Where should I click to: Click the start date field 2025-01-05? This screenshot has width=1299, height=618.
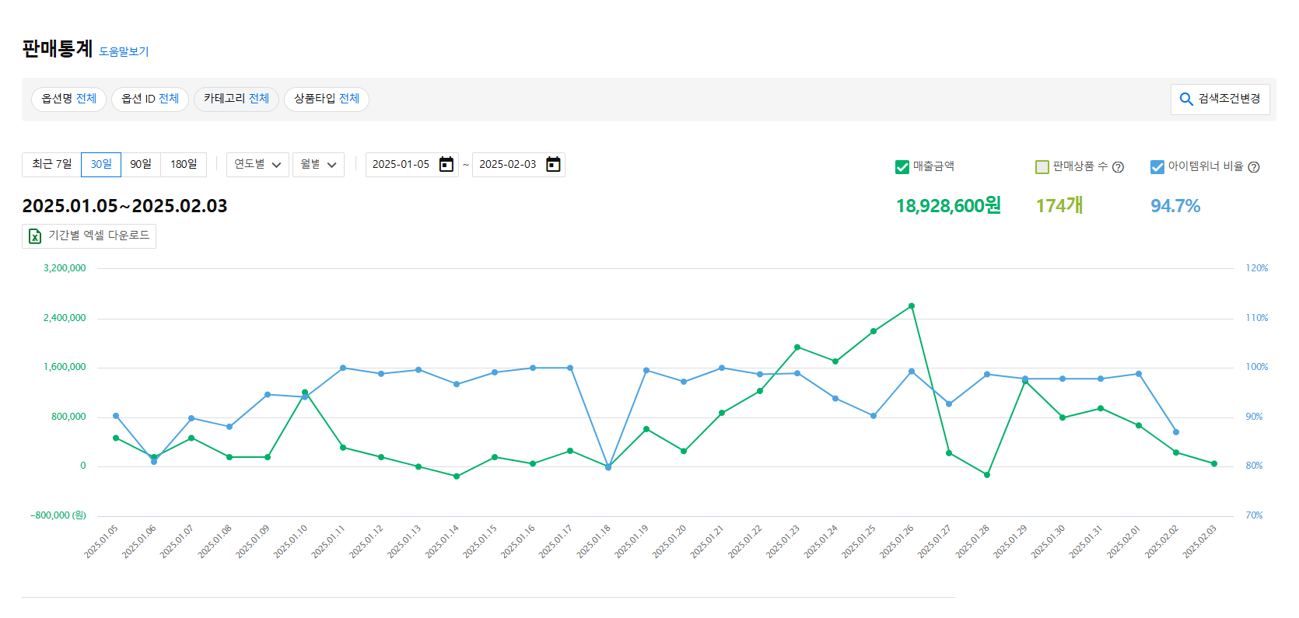401,164
